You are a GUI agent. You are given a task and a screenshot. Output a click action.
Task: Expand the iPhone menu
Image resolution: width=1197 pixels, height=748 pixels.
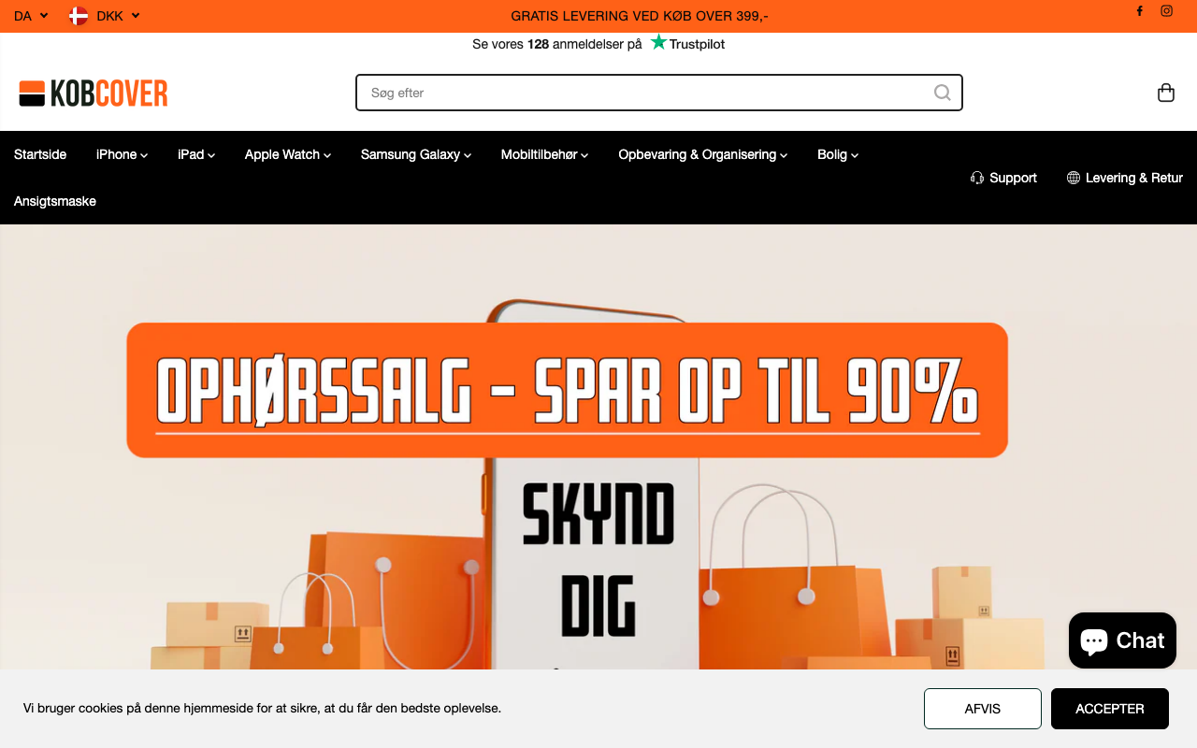[x=122, y=154]
